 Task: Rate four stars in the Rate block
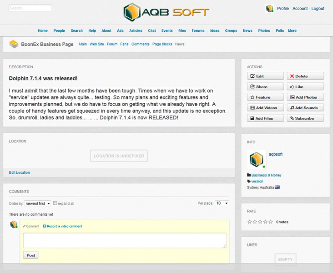266,222
